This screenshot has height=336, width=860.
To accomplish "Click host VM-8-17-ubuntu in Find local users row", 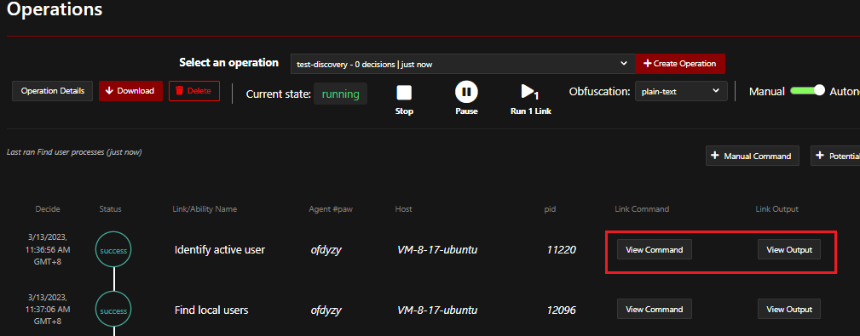I will tap(437, 310).
